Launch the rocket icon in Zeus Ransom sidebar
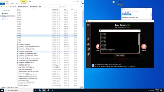The height and width of the screenshot is (92, 164). point(88,54)
